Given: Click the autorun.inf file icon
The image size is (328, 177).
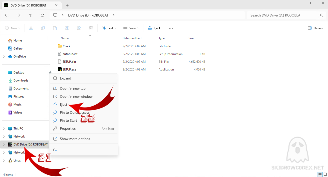Looking at the screenshot, I should [x=59, y=54].
